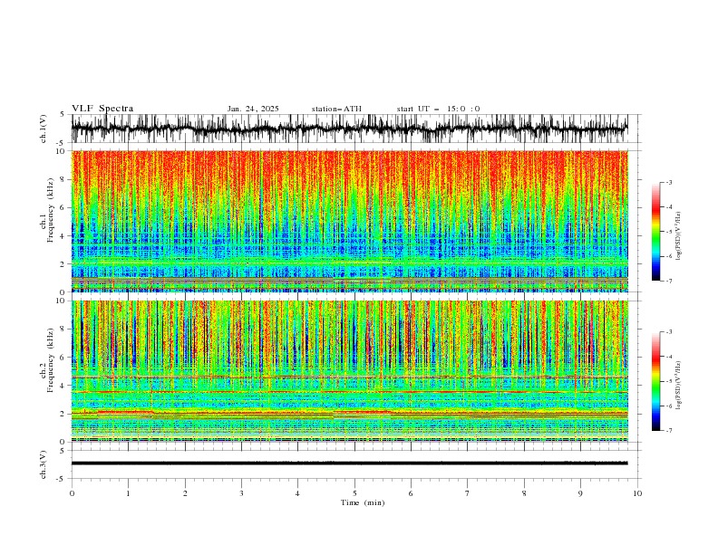The image size is (718, 554).
Task: Click the 'station=ATH' label
Action: coord(336,109)
